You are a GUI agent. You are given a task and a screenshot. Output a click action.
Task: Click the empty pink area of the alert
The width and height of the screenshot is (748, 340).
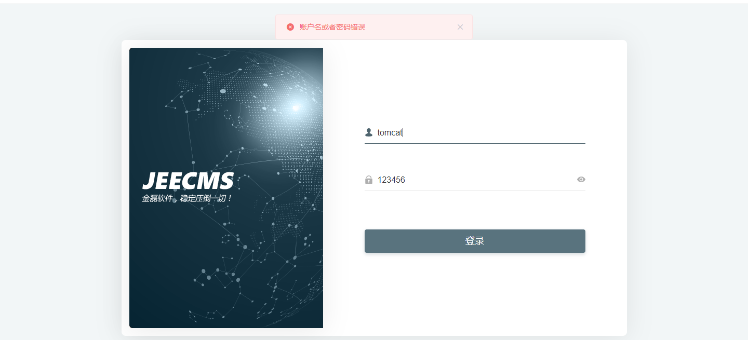coord(410,27)
